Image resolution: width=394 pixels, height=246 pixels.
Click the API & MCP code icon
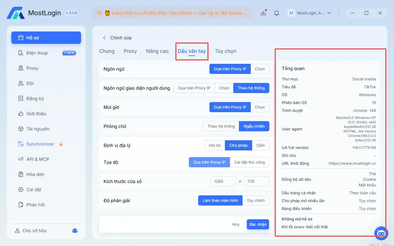click(21, 159)
